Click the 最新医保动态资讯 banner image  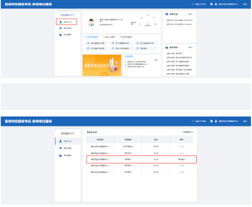(x=102, y=65)
